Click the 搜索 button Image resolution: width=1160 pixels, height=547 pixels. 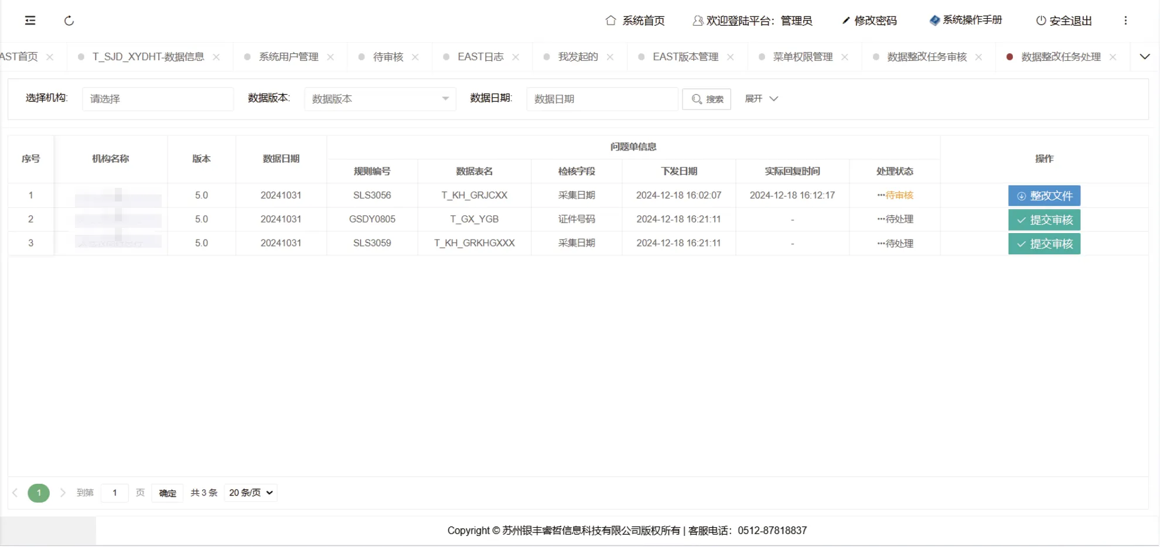(x=707, y=99)
